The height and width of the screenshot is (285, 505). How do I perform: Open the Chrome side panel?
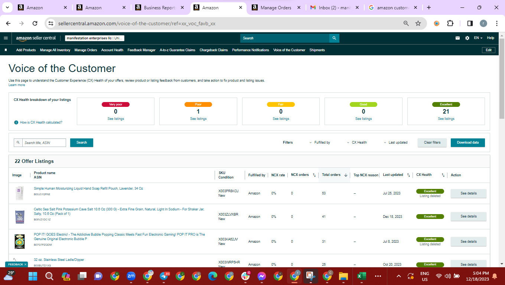[470, 23]
